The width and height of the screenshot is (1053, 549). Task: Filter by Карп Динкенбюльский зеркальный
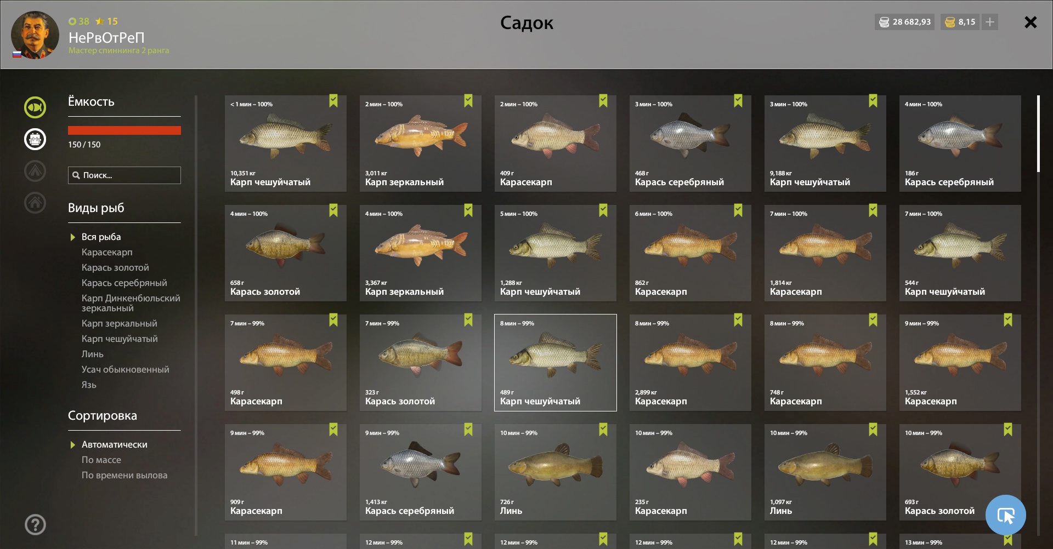click(x=131, y=303)
